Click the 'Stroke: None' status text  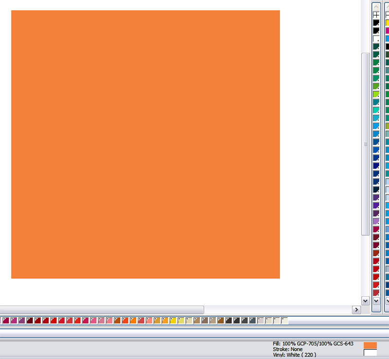[287, 349]
